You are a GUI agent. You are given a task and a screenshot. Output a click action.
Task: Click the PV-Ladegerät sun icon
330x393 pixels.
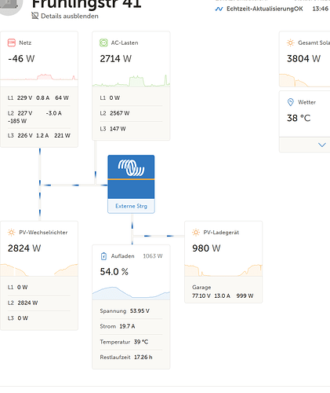pos(196,233)
